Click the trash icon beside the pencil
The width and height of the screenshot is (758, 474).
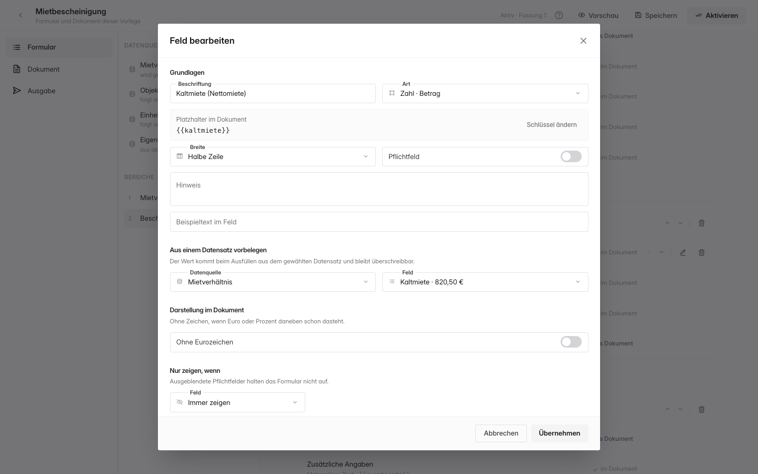coord(702,253)
